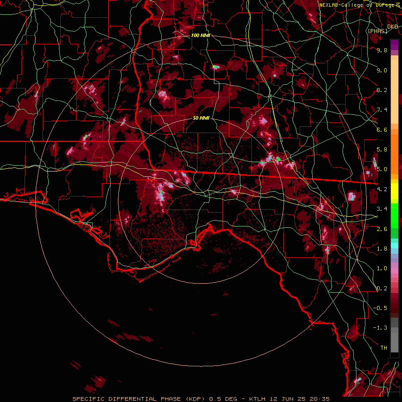Click the "1.8" value on the color scale

(382, 249)
